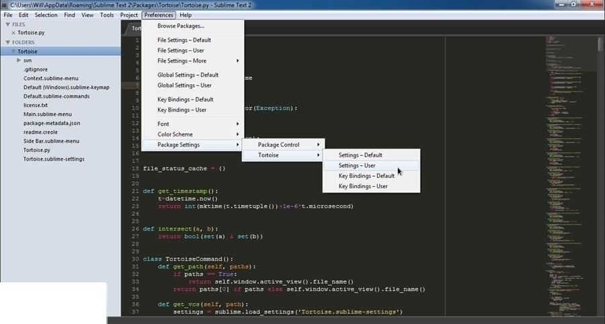Image resolution: width=605 pixels, height=324 pixels.
Task: Collapse the Tortoise folder triangle
Action: pos(13,51)
